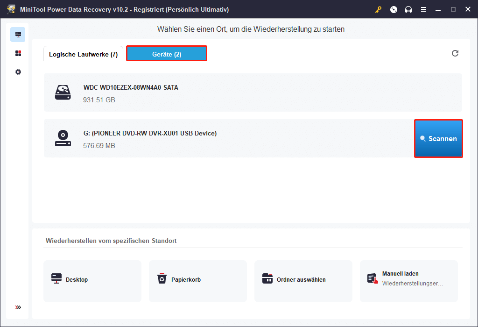The image size is (478, 327).
Task: Click the 931.51 GB size text
Action: (99, 100)
